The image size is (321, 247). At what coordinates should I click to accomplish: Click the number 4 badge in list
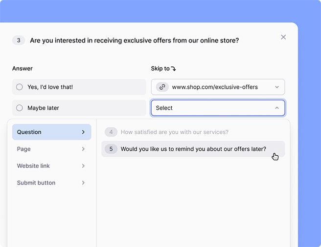tap(111, 132)
